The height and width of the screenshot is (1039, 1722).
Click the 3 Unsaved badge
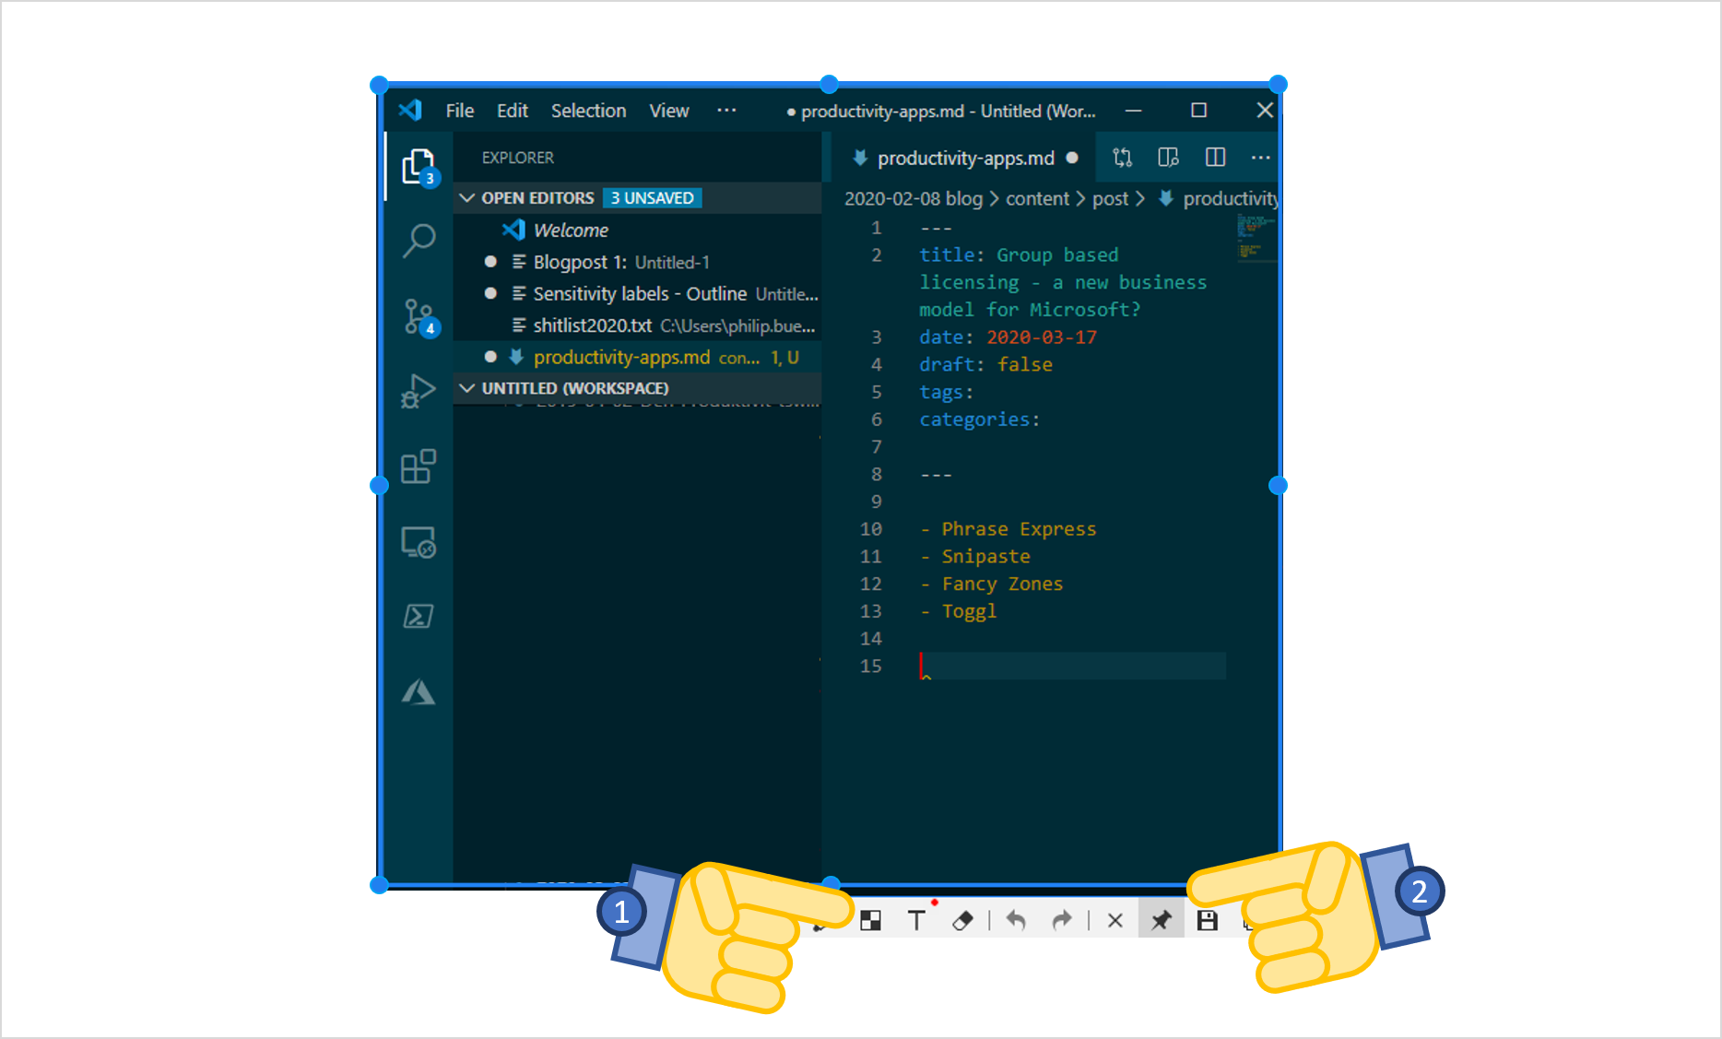[653, 198]
